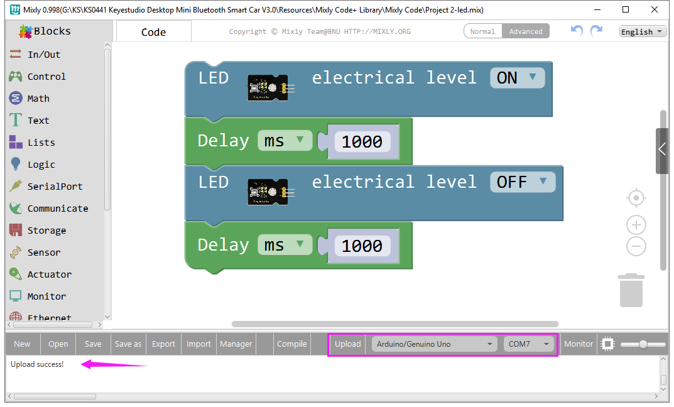Click the 1000 value in second Delay block
The image size is (674, 407).
(362, 246)
